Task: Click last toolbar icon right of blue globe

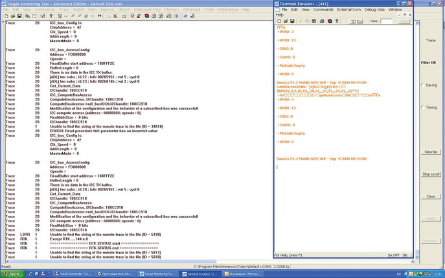Action: pos(192,16)
